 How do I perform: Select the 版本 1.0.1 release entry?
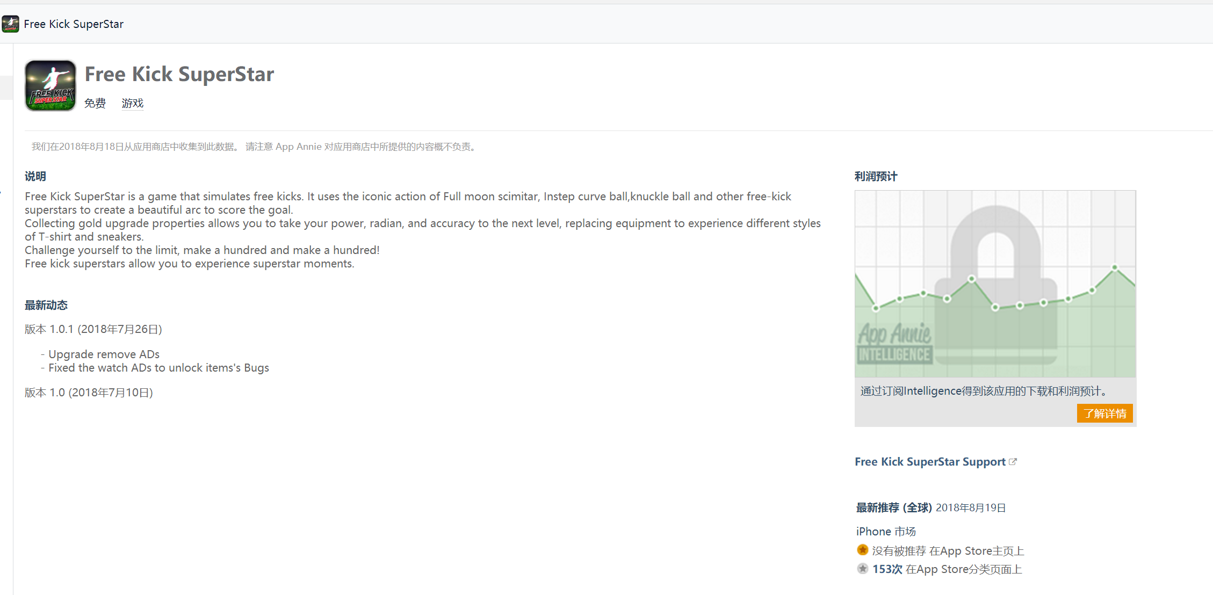93,329
